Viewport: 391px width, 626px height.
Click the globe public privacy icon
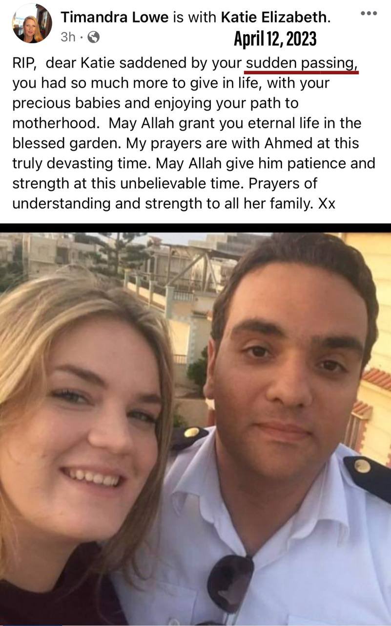point(94,37)
